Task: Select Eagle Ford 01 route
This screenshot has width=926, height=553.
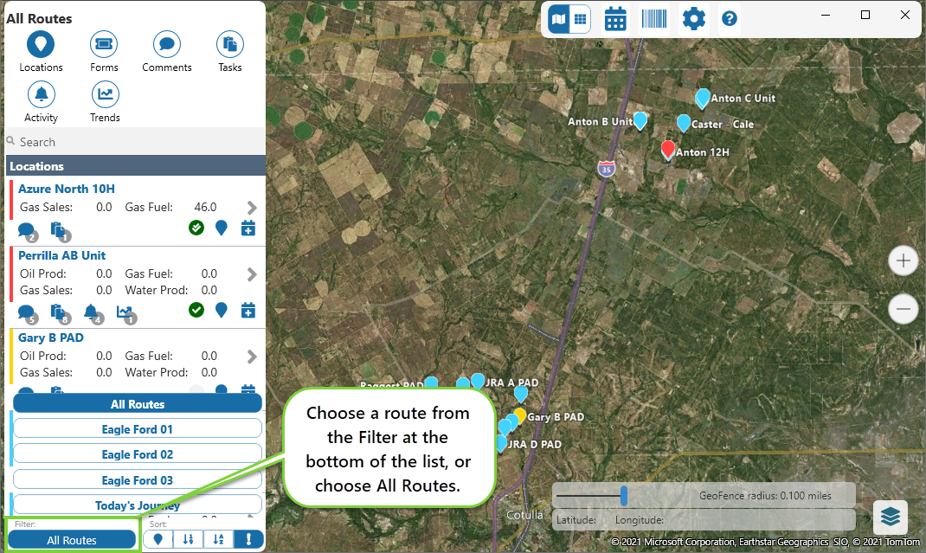Action: [x=137, y=429]
